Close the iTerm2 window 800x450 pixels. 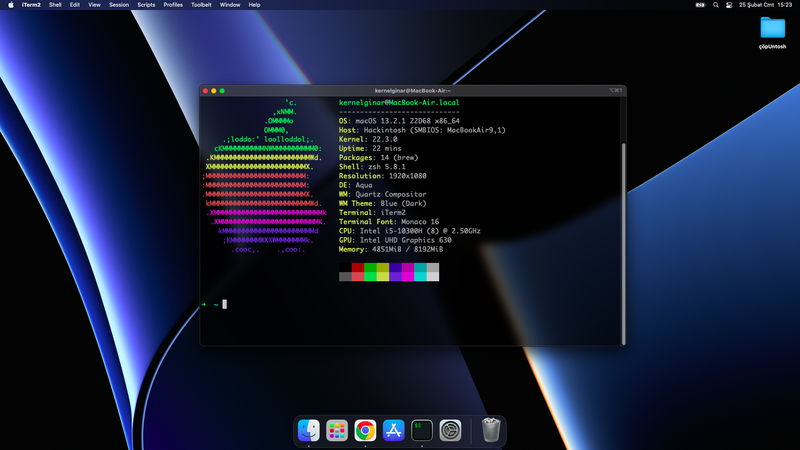(x=205, y=91)
